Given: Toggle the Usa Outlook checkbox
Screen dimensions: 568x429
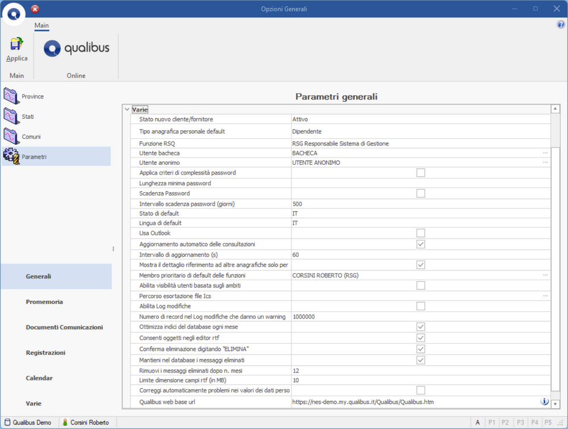Looking at the screenshot, I should click(420, 233).
